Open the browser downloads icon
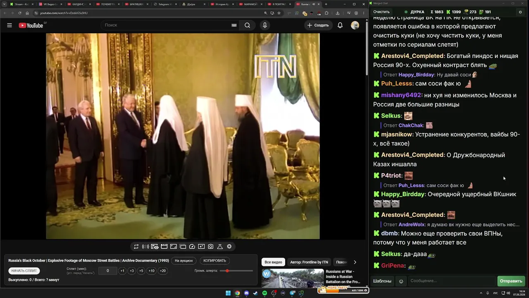The height and width of the screenshot is (298, 529). pos(338,13)
